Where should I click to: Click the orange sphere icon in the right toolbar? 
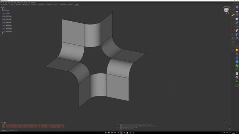click(x=237, y=50)
